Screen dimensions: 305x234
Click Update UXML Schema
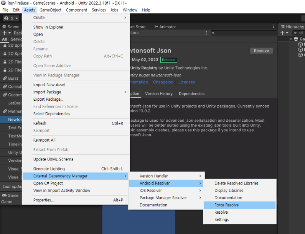point(76,159)
